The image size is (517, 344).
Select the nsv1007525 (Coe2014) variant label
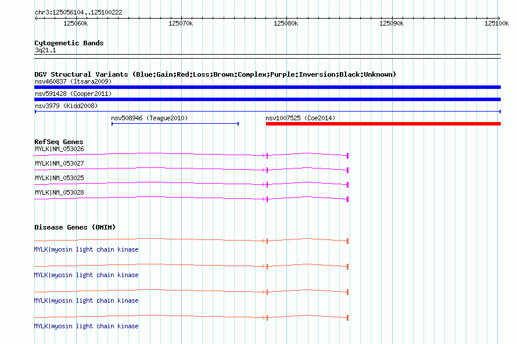pos(300,118)
